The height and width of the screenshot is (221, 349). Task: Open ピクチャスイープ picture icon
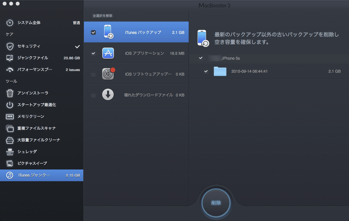10,164
